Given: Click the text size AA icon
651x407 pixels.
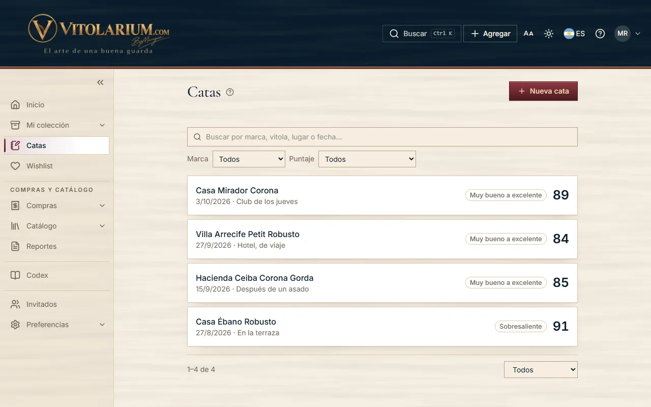Looking at the screenshot, I should (528, 34).
